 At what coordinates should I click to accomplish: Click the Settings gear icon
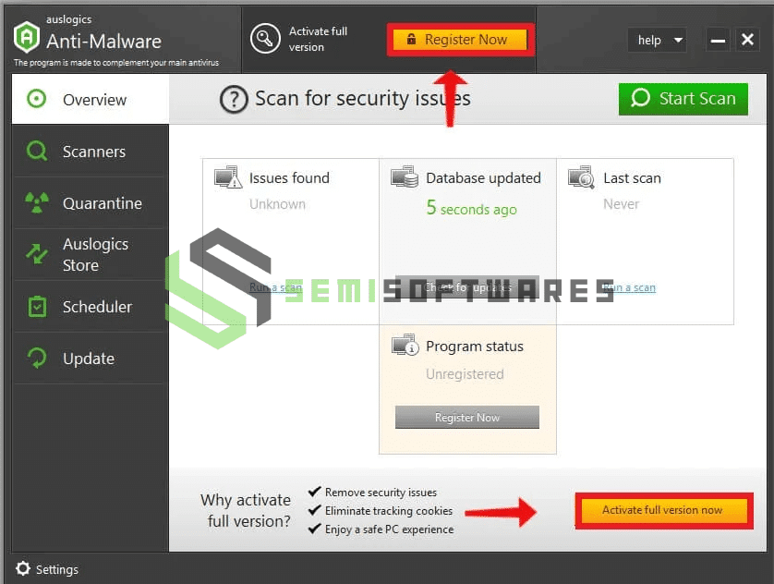[23, 568]
